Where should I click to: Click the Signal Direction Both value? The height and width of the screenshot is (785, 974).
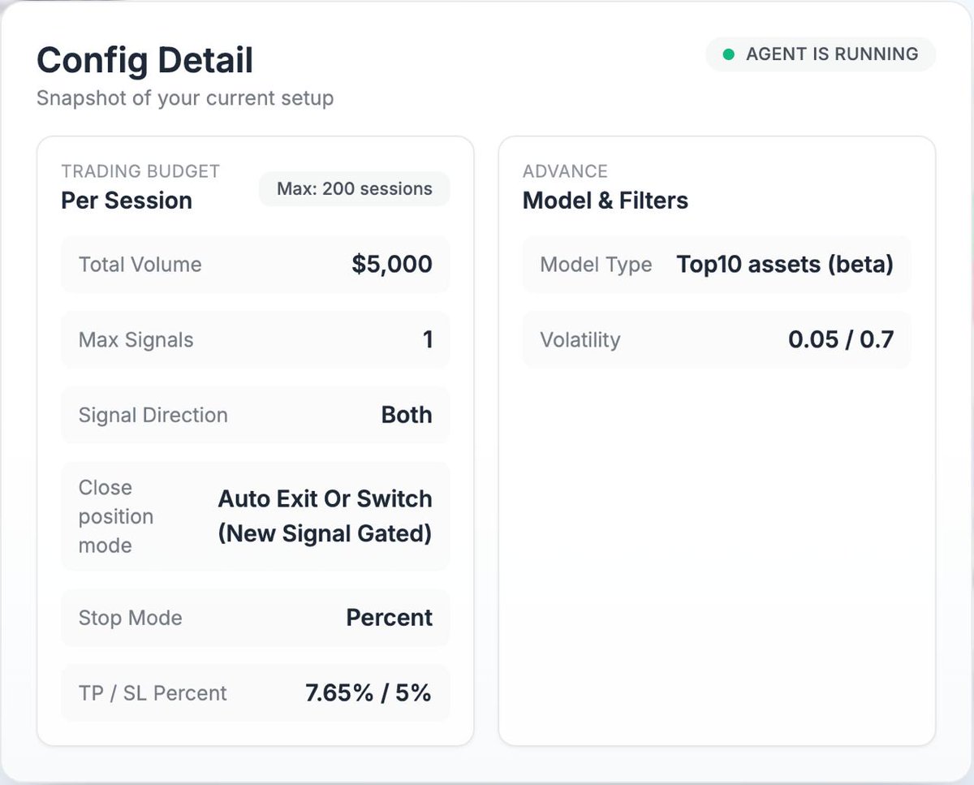tap(407, 415)
